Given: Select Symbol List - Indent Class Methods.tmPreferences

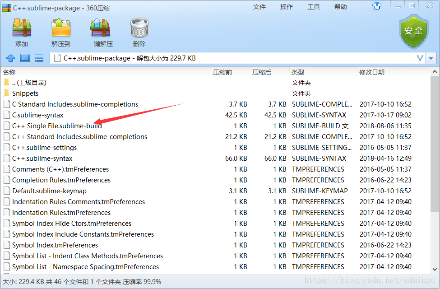Looking at the screenshot, I should click(x=87, y=256).
